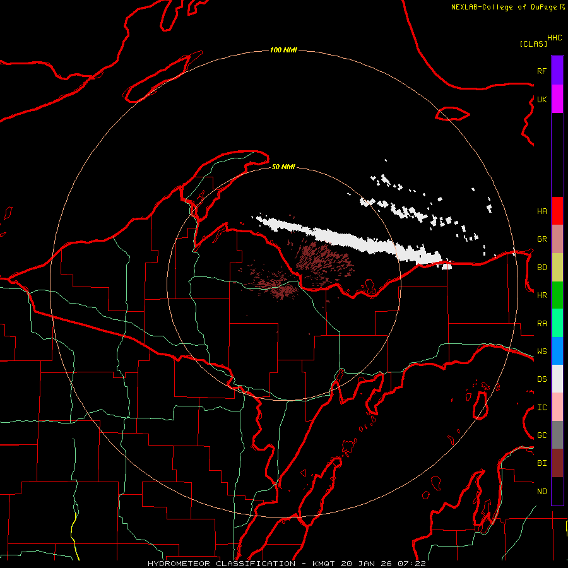Select the 'BD' legend label
This screenshot has width=568, height=568.
click(x=541, y=268)
